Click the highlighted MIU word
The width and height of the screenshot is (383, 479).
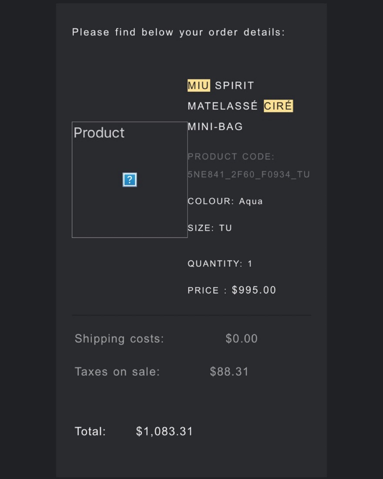(x=198, y=85)
